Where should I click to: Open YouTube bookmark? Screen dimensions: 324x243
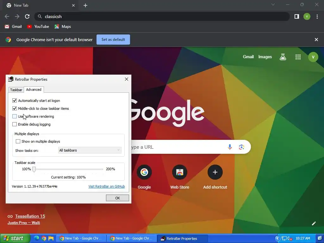click(x=38, y=27)
